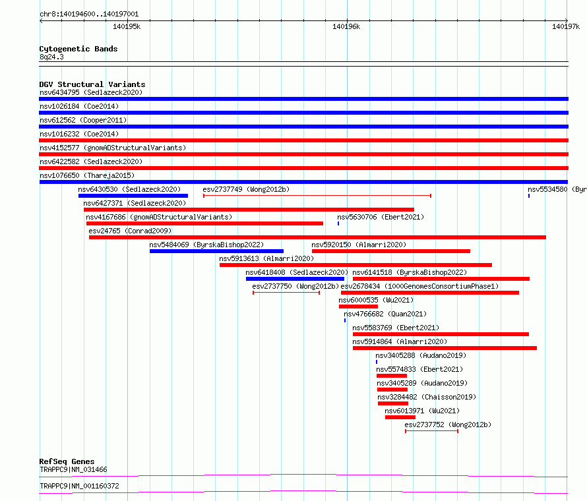The width and height of the screenshot is (587, 501).
Task: Click the blue bar under nsv5484069 (ByrskaBishop2022)
Action: point(216,251)
